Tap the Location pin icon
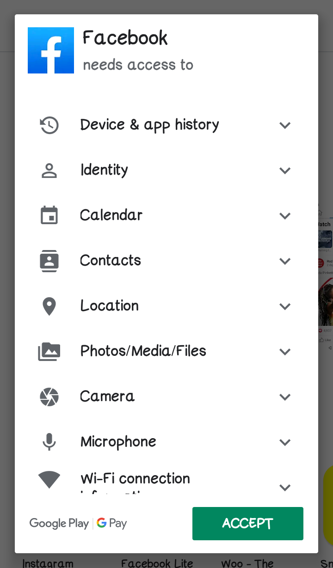333x568 pixels. tap(49, 306)
